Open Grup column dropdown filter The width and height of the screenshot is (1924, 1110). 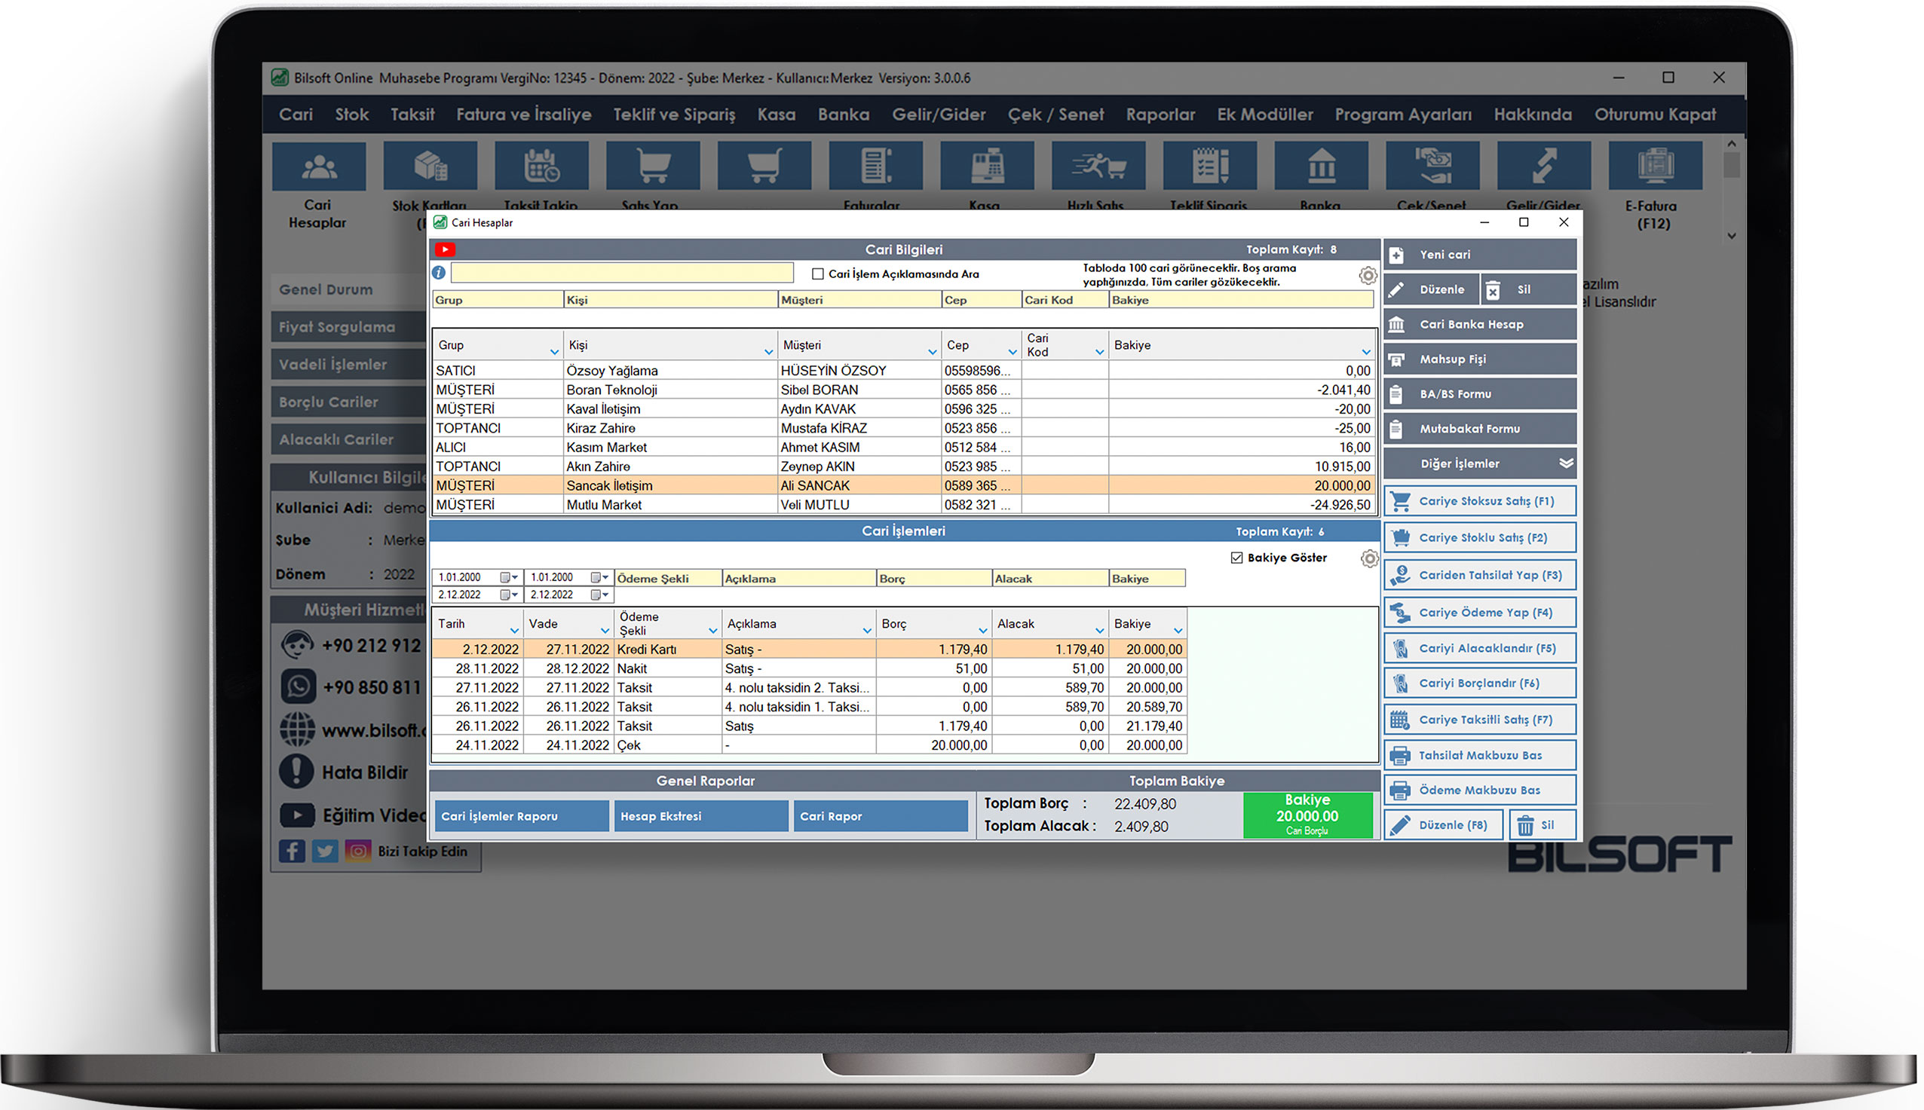pyautogui.click(x=556, y=351)
